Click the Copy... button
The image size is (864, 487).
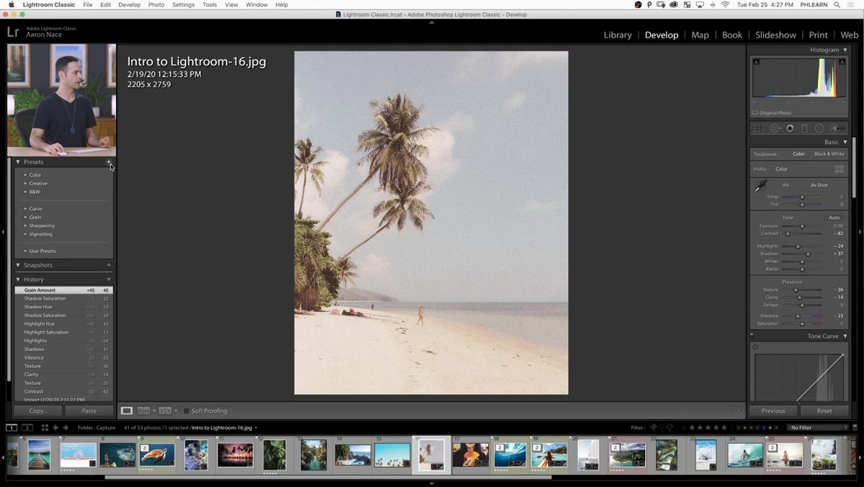tap(38, 411)
